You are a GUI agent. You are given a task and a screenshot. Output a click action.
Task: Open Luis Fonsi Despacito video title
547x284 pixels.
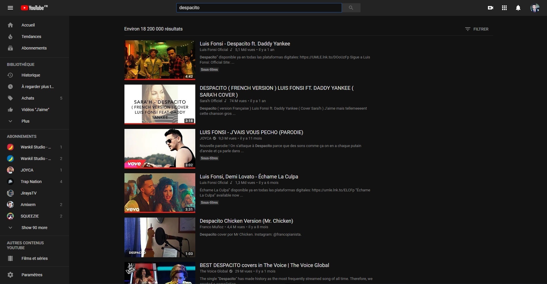click(x=245, y=44)
